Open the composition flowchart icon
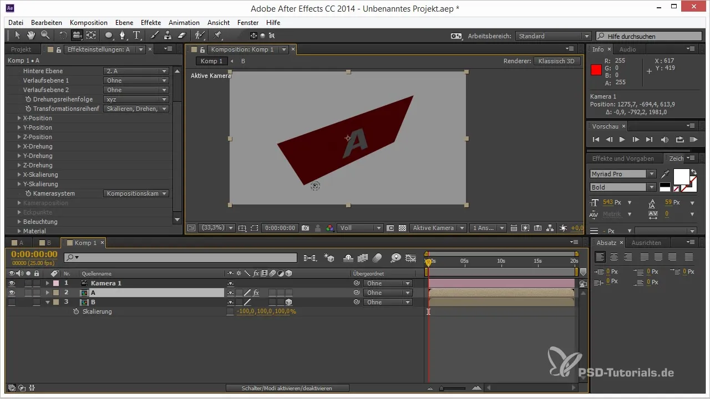Viewport: 710px width, 399px height. coord(550,228)
